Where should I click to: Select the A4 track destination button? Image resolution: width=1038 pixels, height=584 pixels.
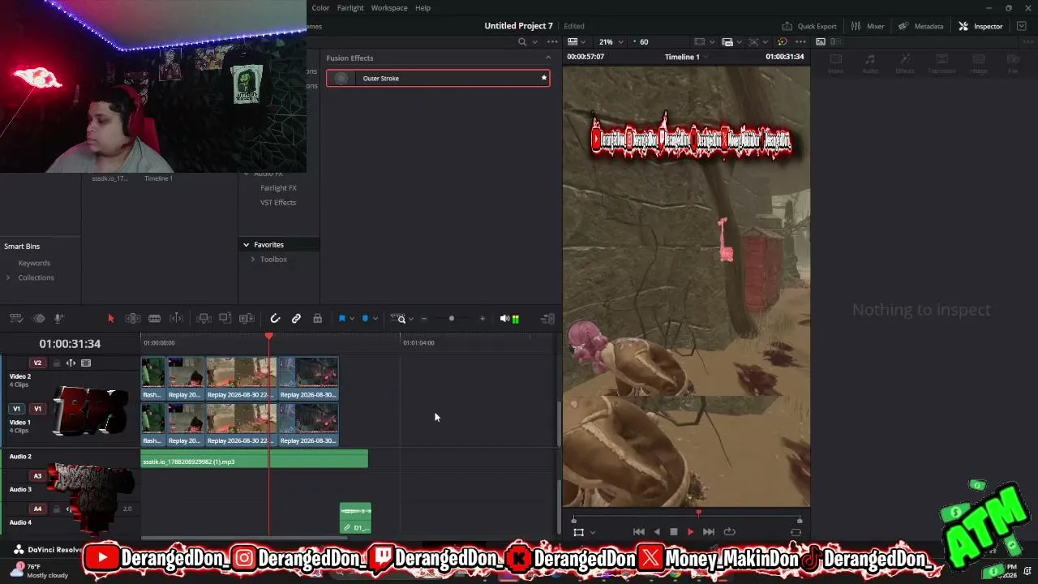[37, 509]
